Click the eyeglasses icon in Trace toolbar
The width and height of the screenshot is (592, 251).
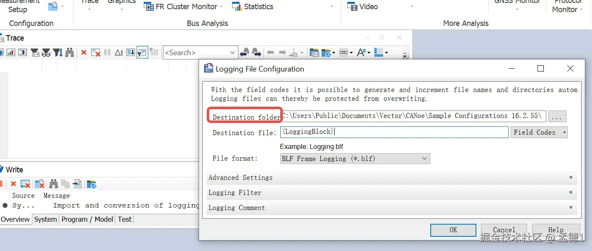pyautogui.click(x=46, y=53)
